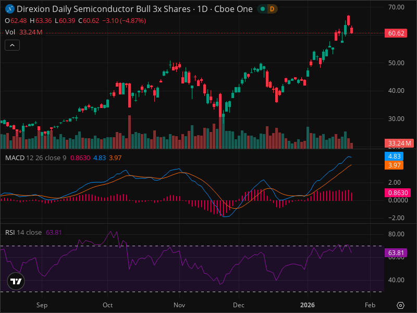Click the Dec label on the time axis
This screenshot has height=313, width=417.
click(x=239, y=305)
